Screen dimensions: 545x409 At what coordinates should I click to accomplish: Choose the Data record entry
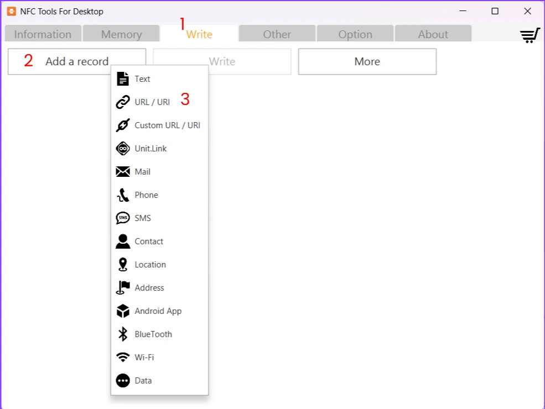click(143, 381)
